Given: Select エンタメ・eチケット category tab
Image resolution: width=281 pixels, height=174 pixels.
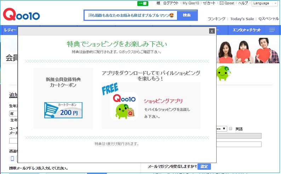Looking at the screenshot, I should pos(247,30).
